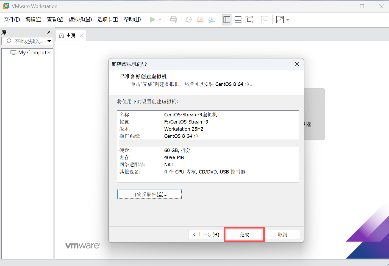389x266 pixels.
Task: Click the VMware Workstation title bar icon
Action: [x=6, y=6]
